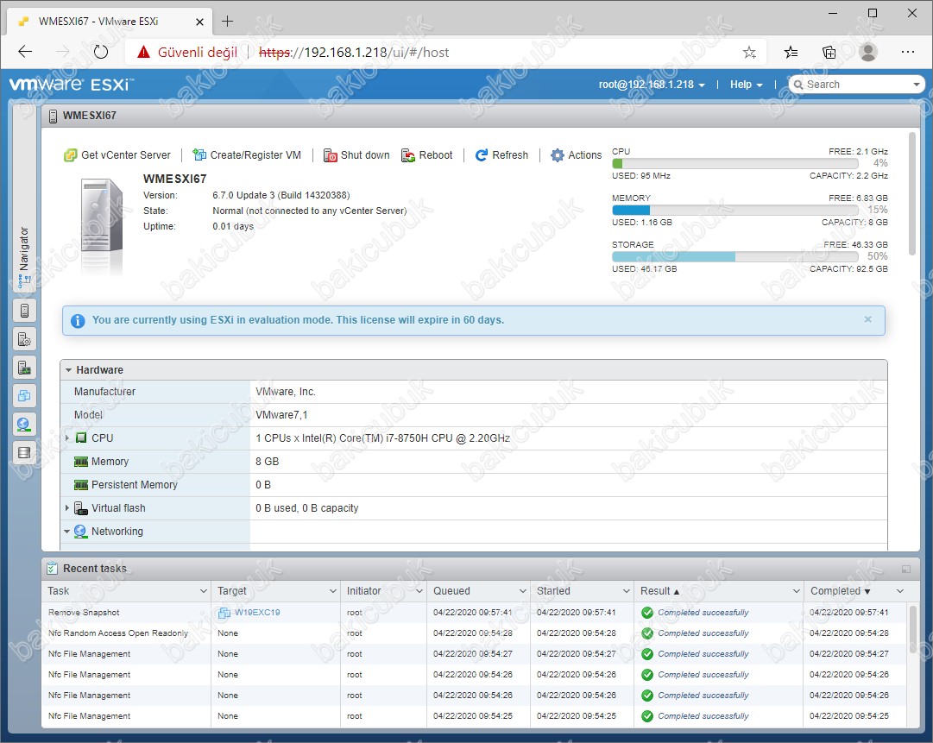Open the Search box dropdown arrow

[x=917, y=85]
